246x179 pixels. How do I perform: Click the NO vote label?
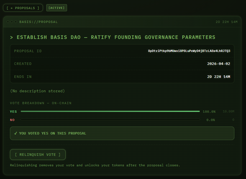click(12, 120)
